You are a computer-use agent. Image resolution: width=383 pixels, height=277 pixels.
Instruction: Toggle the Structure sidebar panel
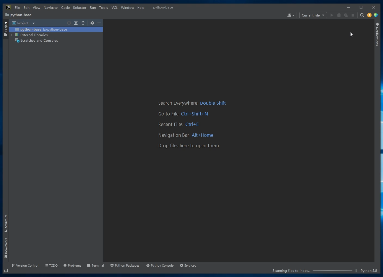coord(6,221)
